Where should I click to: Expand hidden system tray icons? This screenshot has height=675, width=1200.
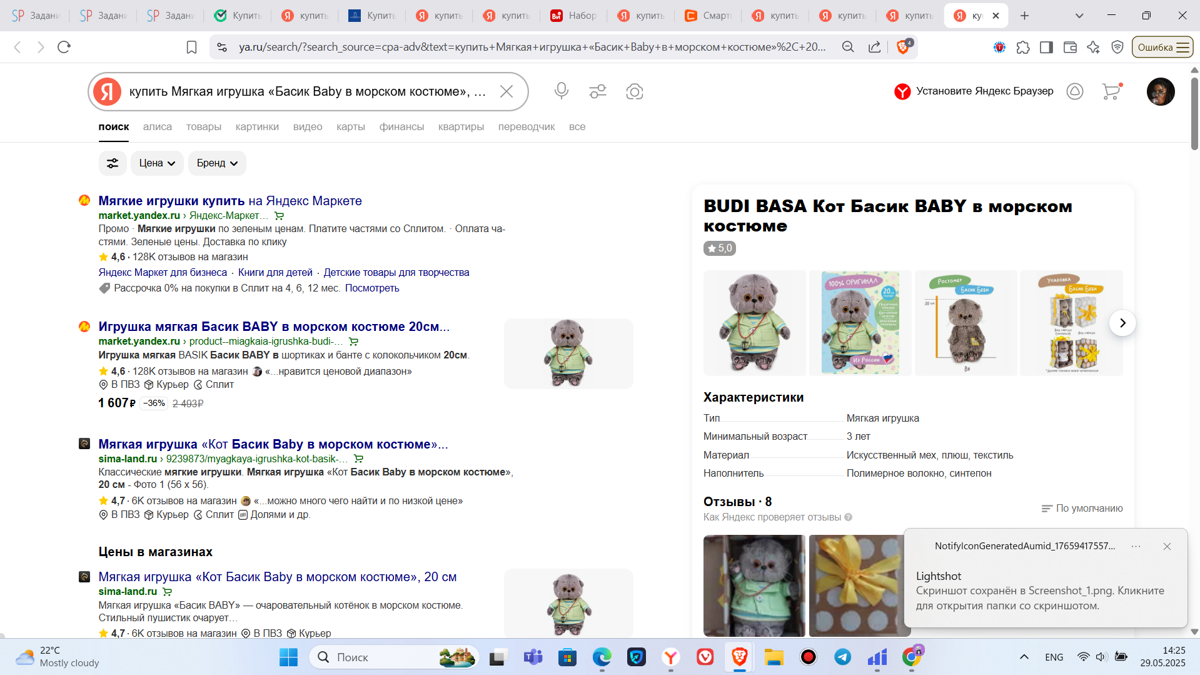1024,657
